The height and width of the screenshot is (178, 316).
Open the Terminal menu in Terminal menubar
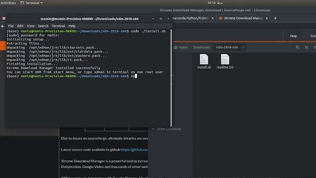(x=58, y=26)
